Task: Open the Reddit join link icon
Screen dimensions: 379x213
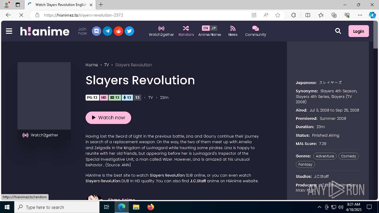Action: pyautogui.click(x=118, y=31)
